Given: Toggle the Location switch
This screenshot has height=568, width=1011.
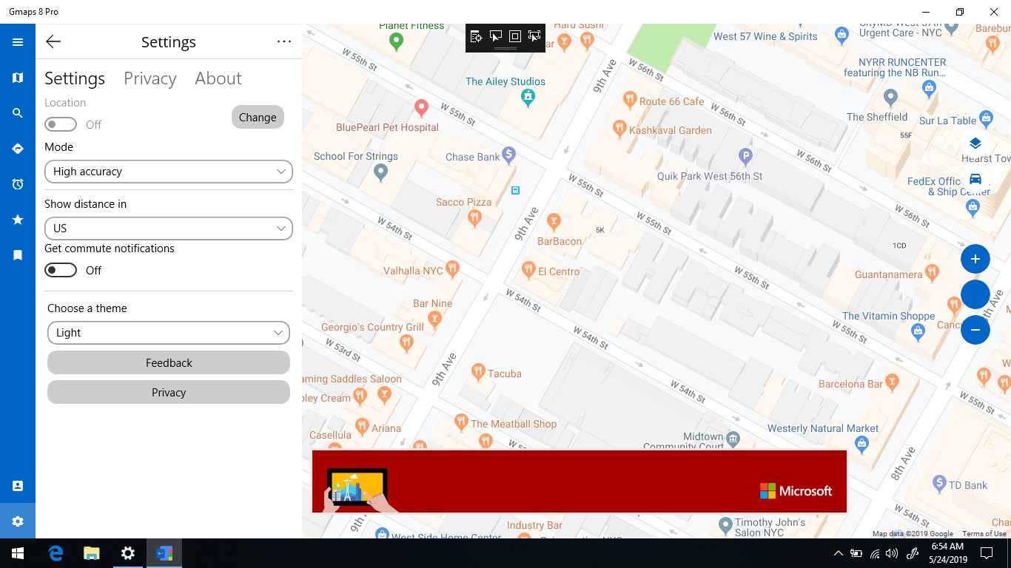Looking at the screenshot, I should [x=61, y=124].
